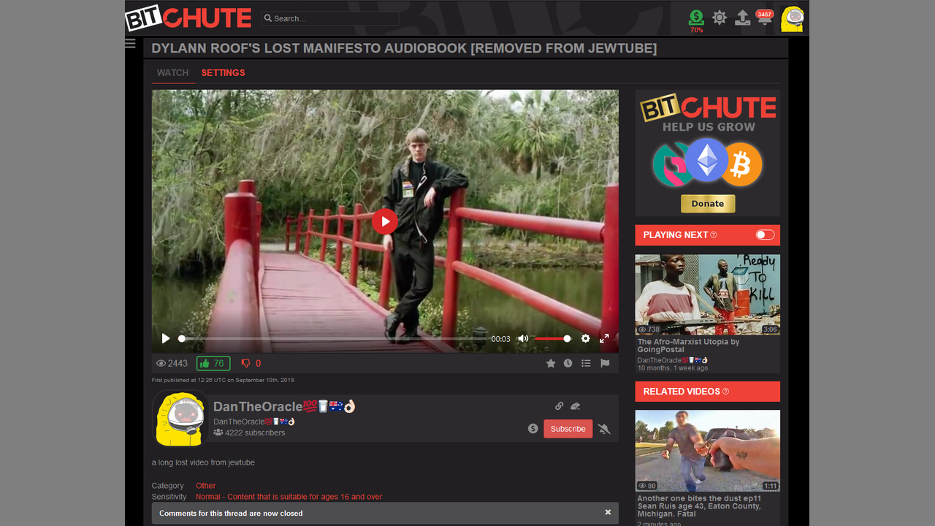The width and height of the screenshot is (935, 526).
Task: Click the red Subscribe button
Action: point(568,429)
